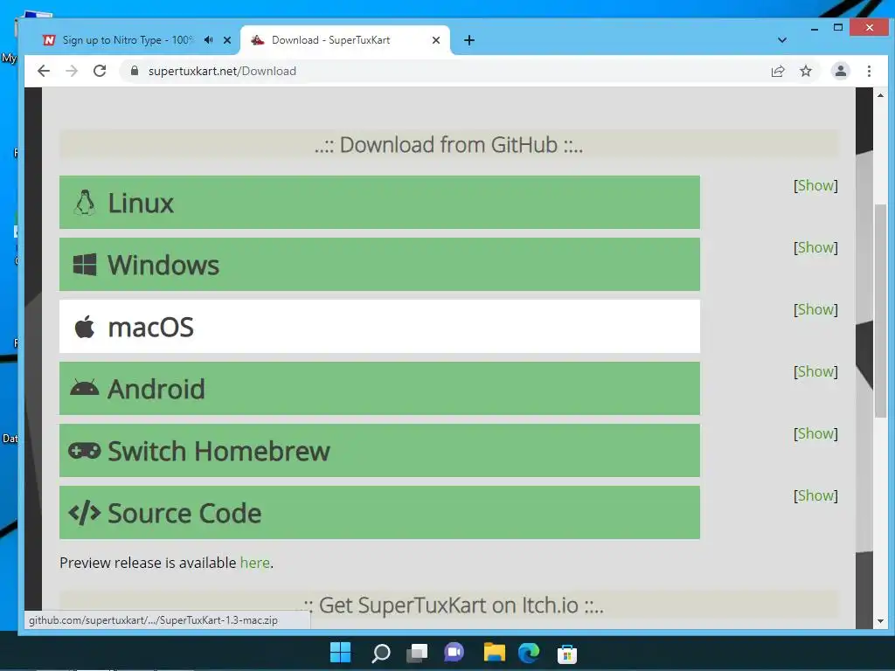
Task: Share this page using the share icon
Action: [x=777, y=71]
